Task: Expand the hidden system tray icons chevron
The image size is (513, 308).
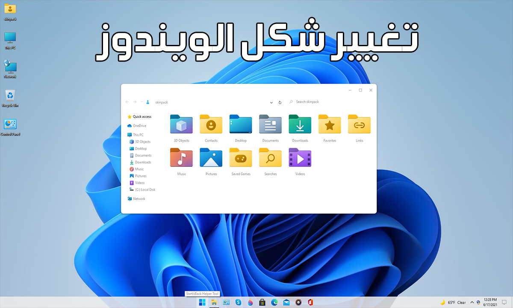Action: [x=472, y=302]
